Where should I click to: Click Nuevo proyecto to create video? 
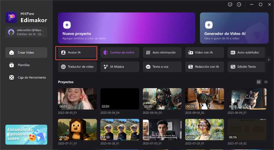click(x=126, y=28)
